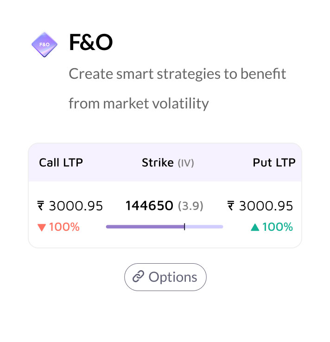The image size is (330, 342).
Task: Click the green upward triangle icon
Action: click(255, 228)
